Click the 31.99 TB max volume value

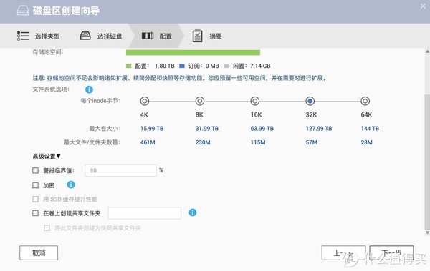pyautogui.click(x=207, y=129)
